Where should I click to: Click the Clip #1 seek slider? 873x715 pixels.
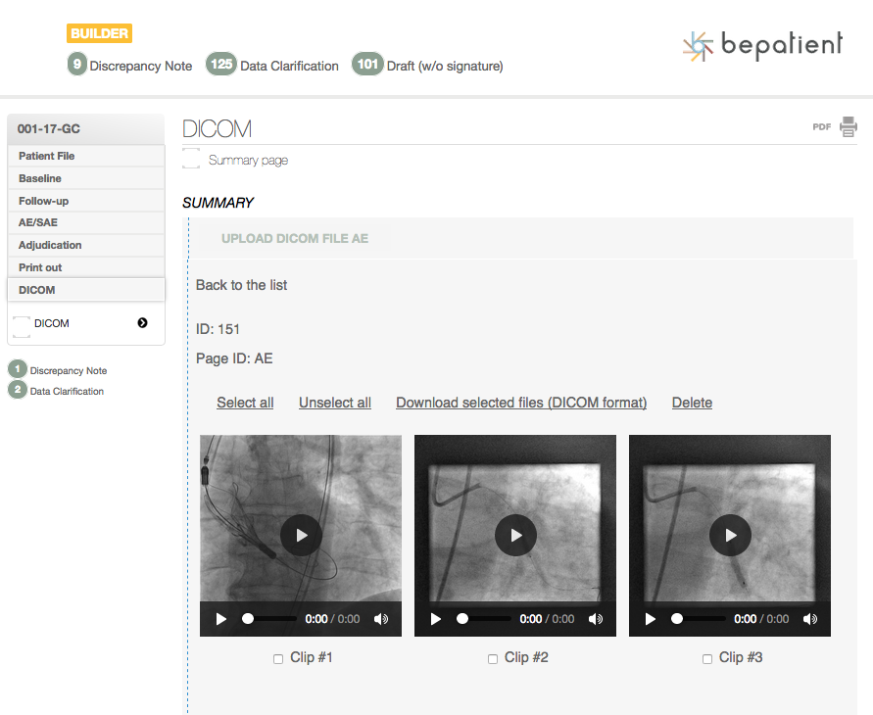click(269, 619)
